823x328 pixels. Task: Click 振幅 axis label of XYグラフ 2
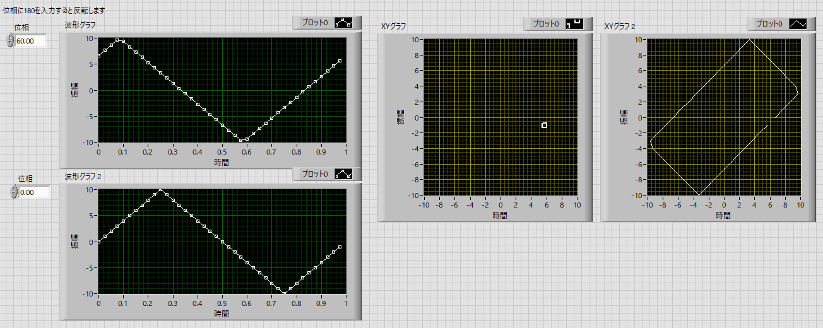pos(624,117)
